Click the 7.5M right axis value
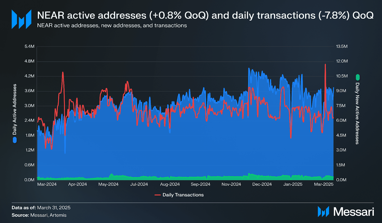Image resolution: width=382 pixels, height=223 pixels. [x=341, y=106]
